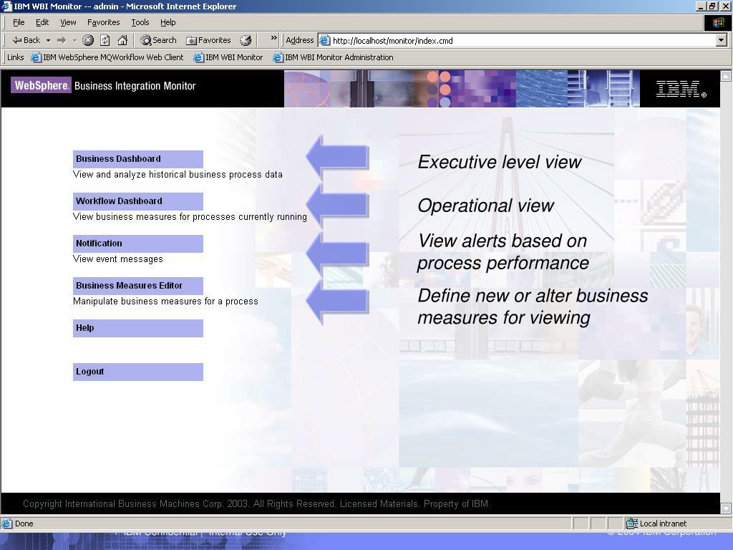The image size is (733, 550).
Task: Open the Business Measures Editor
Action: [138, 286]
